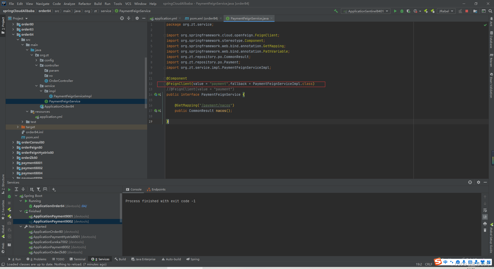Select OrderController in project tree
Viewport: 494px width, 269px height.
61,81
